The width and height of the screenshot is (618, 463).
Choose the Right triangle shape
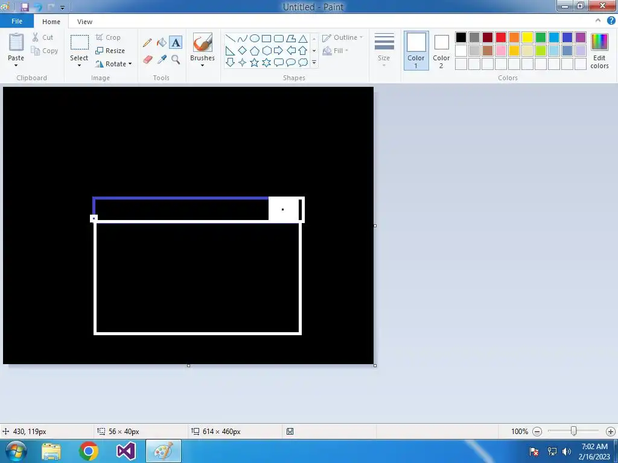[x=230, y=51]
